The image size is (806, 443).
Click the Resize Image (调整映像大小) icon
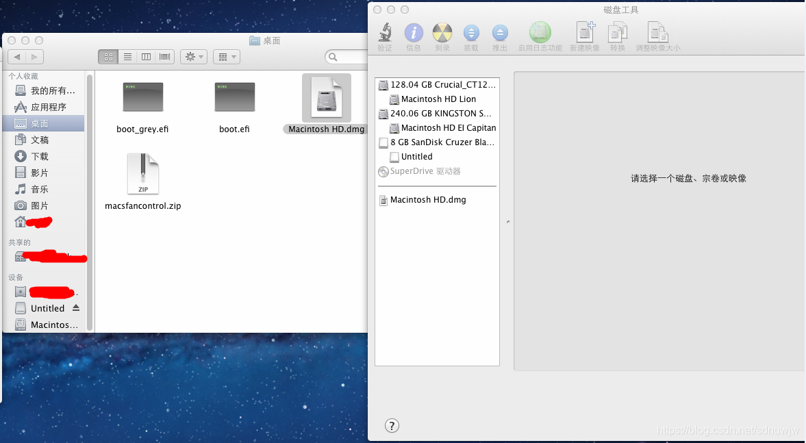pos(657,32)
